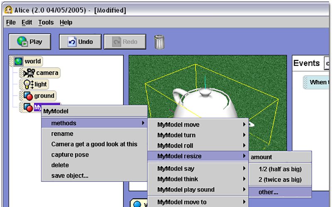Click the Alice application icon in title bar

pos(8,10)
